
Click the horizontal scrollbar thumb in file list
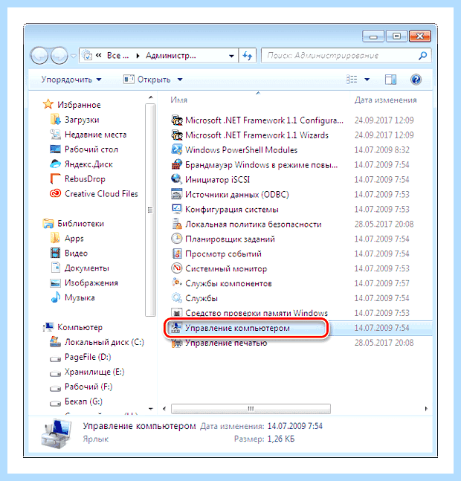click(x=251, y=409)
